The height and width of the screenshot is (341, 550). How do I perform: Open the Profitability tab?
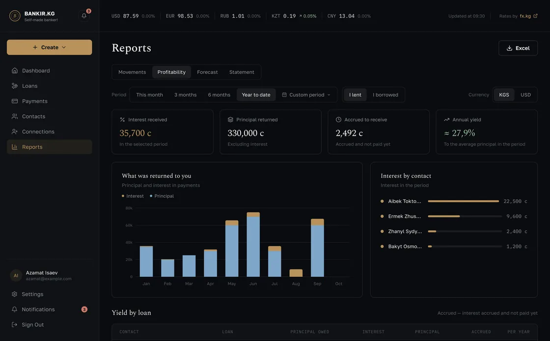pyautogui.click(x=171, y=72)
